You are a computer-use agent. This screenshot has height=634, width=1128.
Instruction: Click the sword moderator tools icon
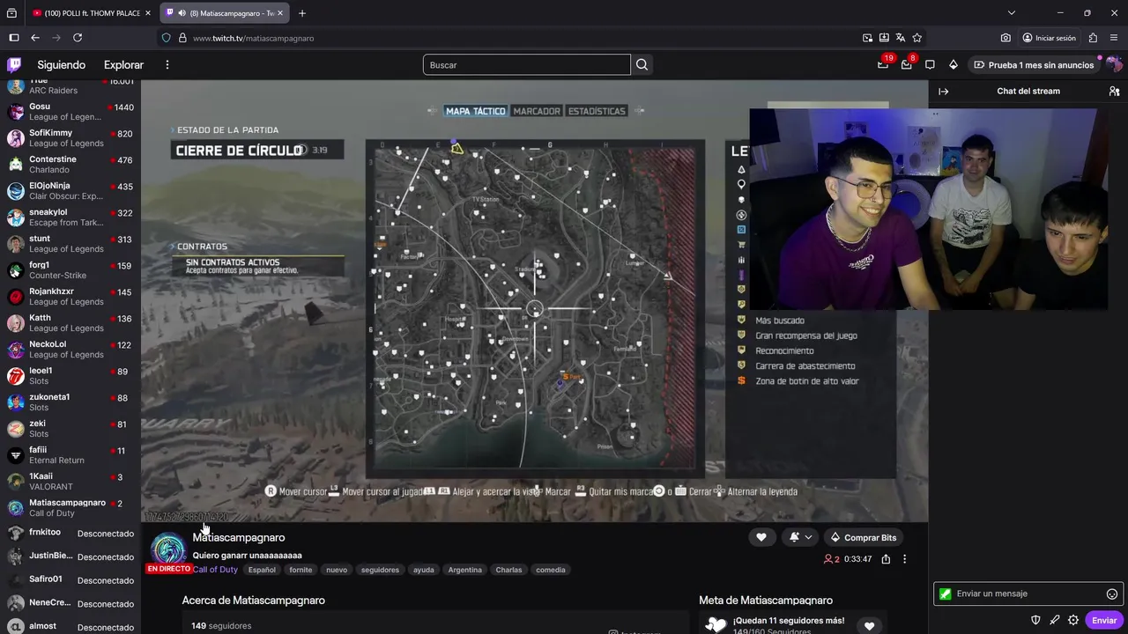click(1055, 620)
